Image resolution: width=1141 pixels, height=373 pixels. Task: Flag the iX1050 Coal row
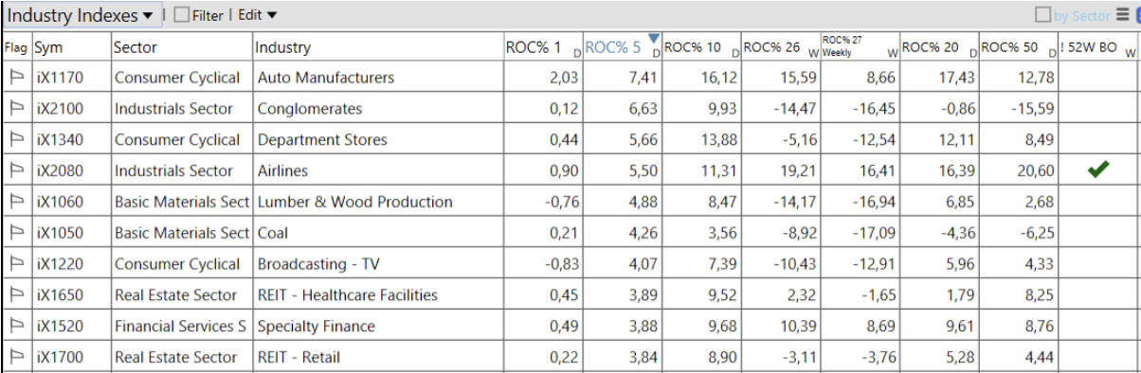(17, 233)
